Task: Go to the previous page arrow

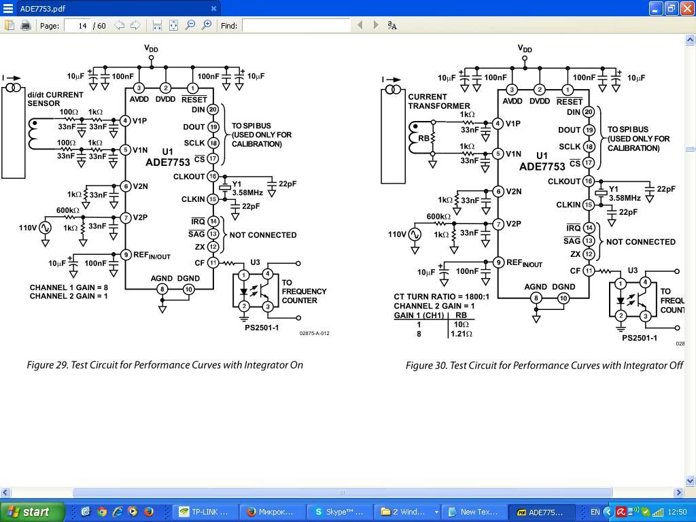Action: tap(120, 25)
